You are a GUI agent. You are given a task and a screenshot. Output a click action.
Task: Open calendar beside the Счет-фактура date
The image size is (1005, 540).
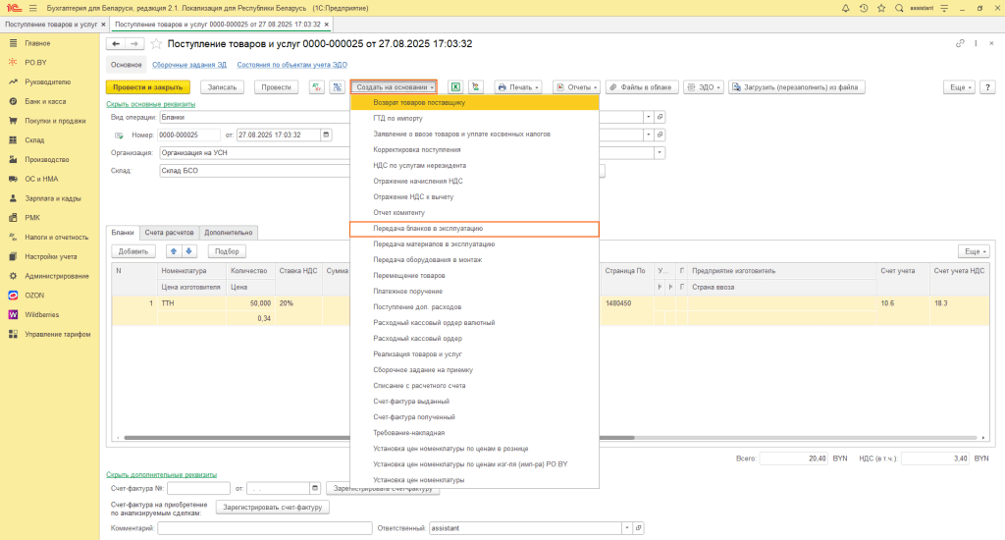pos(315,488)
